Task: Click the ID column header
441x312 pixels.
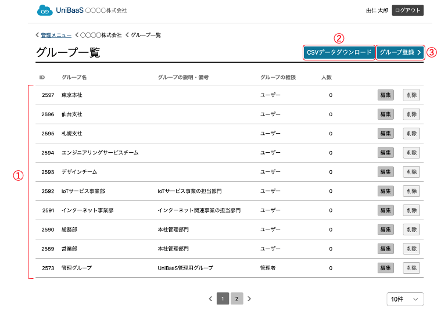Action: pyautogui.click(x=42, y=77)
